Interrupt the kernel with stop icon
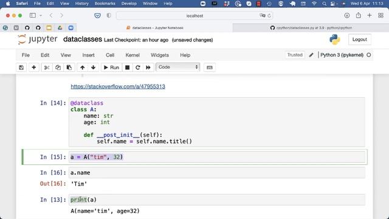The image size is (389, 219). point(127,68)
